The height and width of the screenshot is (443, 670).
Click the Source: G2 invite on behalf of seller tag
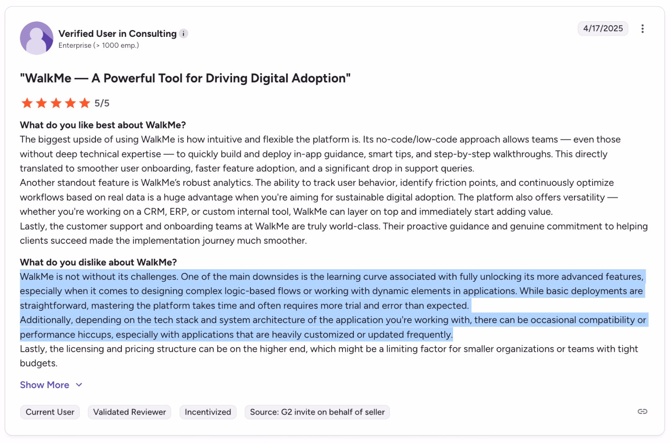pos(317,412)
